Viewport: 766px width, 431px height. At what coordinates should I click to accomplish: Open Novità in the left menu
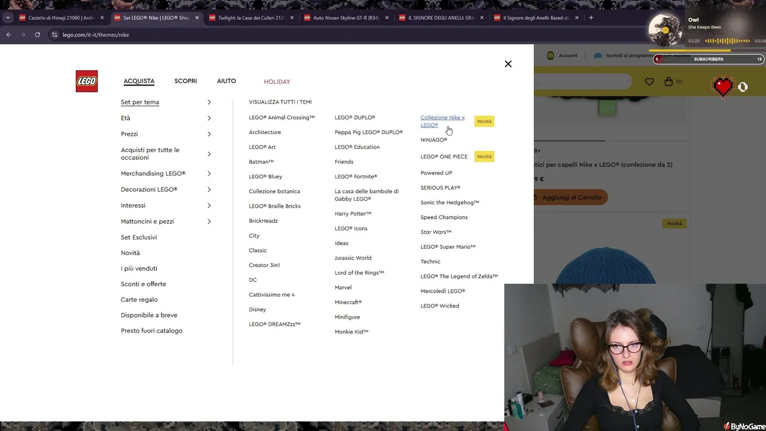point(130,253)
